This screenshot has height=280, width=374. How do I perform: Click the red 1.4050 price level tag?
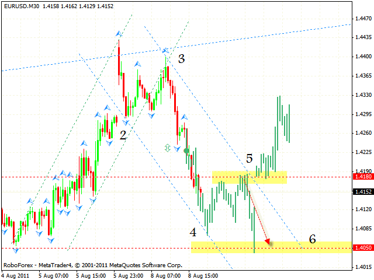(x=363, y=248)
